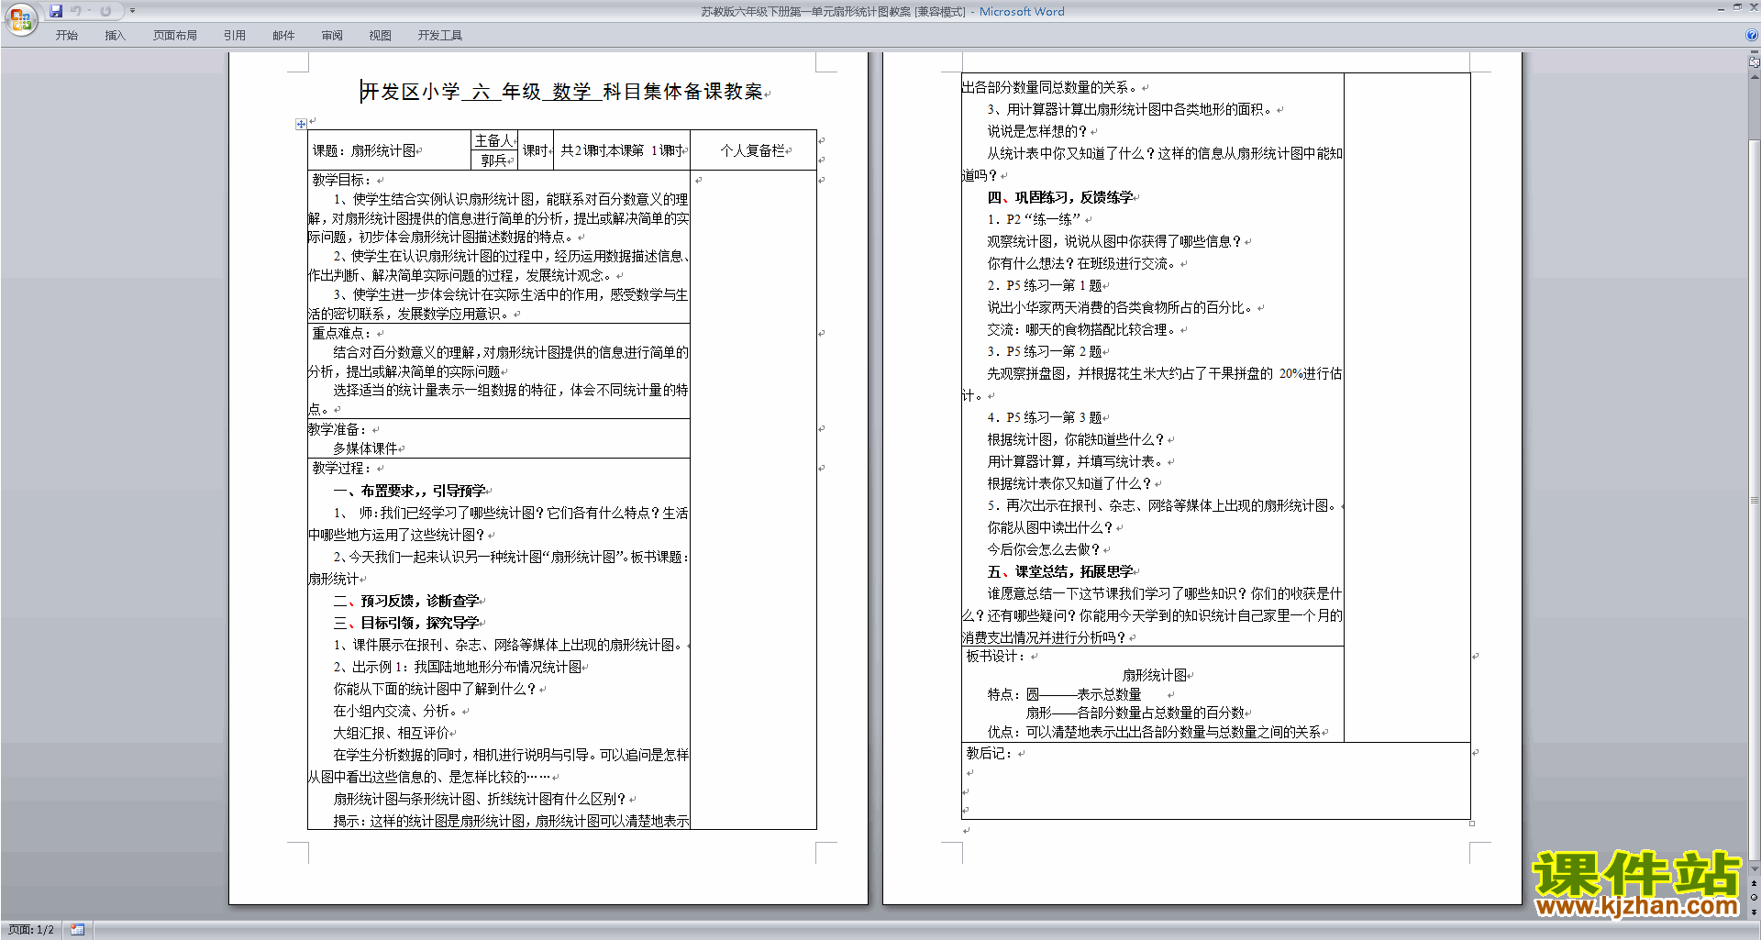Click the 板书设计： label on page two
This screenshot has width=1761, height=940.
point(997,656)
